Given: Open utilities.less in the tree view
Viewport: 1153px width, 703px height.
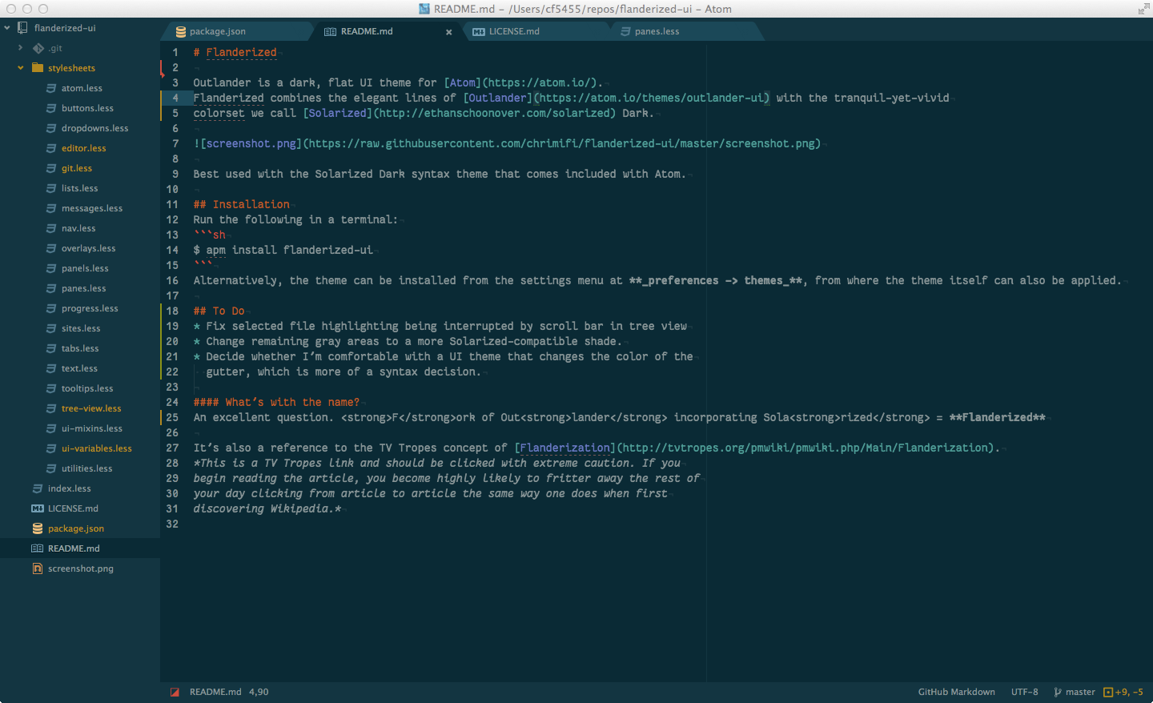Looking at the screenshot, I should [86, 468].
